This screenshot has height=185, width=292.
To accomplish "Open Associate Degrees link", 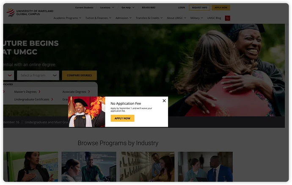I will (x=74, y=92).
